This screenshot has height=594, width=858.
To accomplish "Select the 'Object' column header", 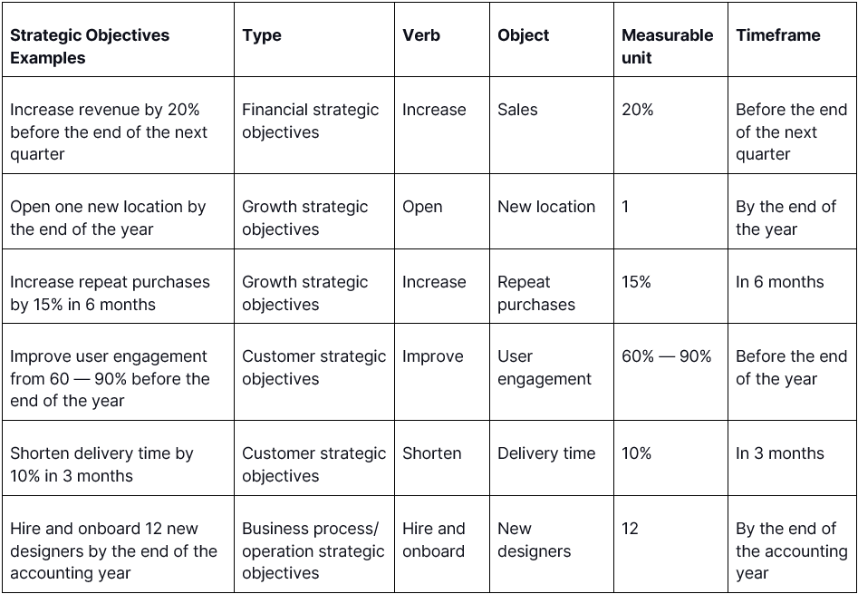I will (552, 39).
